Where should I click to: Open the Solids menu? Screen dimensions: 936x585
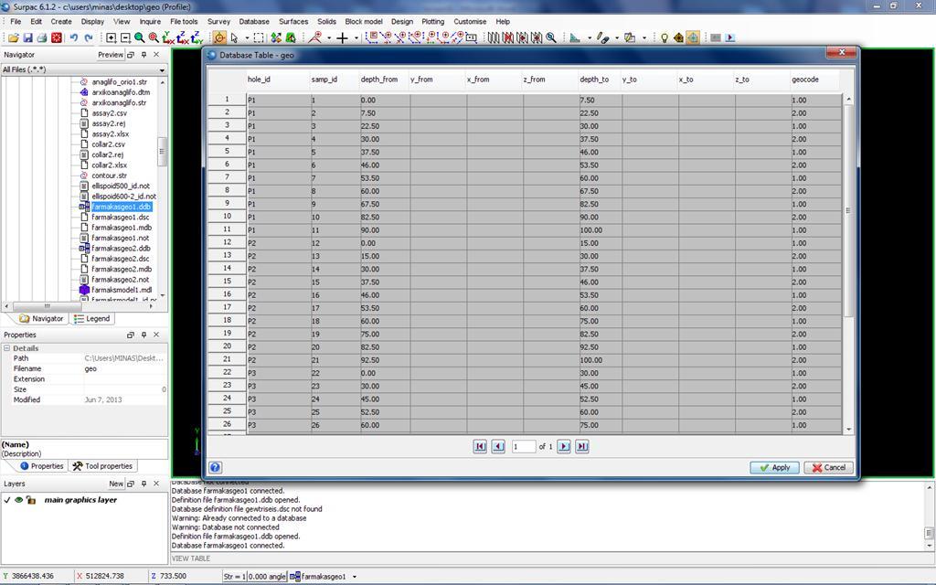[x=326, y=22]
